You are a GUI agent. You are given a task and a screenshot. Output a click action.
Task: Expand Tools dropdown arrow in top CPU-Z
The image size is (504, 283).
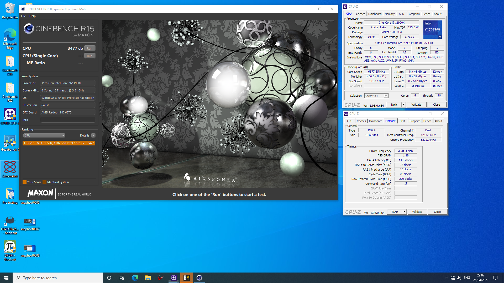pyautogui.click(x=404, y=105)
